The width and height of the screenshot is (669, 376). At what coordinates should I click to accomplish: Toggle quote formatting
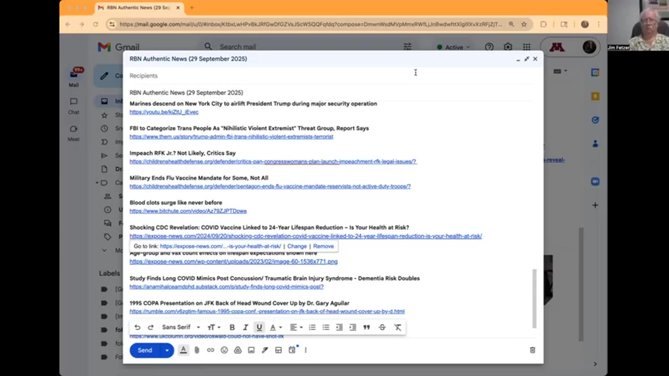pyautogui.click(x=366, y=327)
